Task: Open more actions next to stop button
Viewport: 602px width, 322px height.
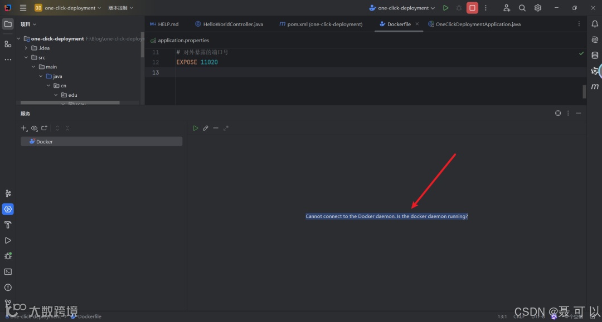Action: coord(486,8)
